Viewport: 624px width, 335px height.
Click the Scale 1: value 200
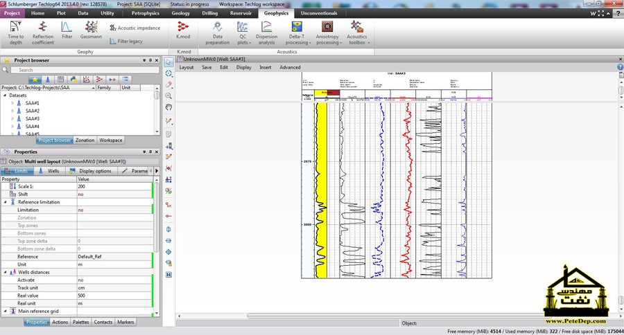coord(114,186)
